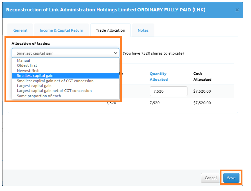The width and height of the screenshot is (251, 191).
Task: Select the Trade Allocation tab
Action: tap(110, 30)
